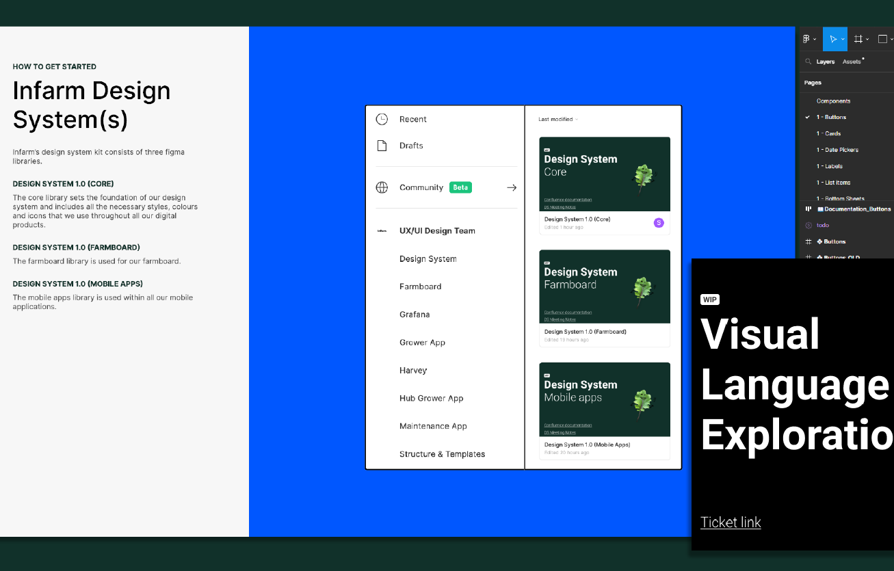Viewport: 894px width, 571px height.
Task: Select the UX/UI Design Team heading
Action: pos(437,231)
